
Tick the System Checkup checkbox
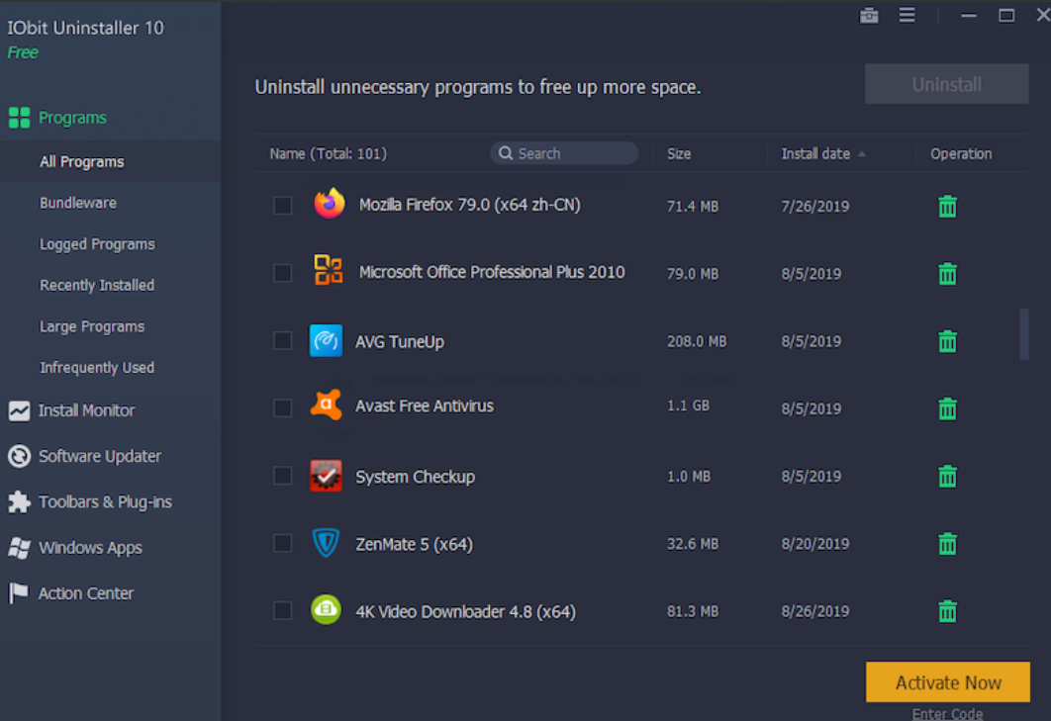[283, 476]
